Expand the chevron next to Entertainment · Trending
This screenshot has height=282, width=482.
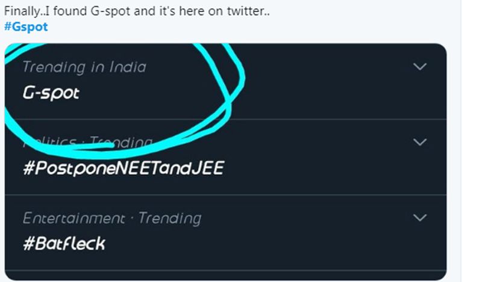point(419,218)
